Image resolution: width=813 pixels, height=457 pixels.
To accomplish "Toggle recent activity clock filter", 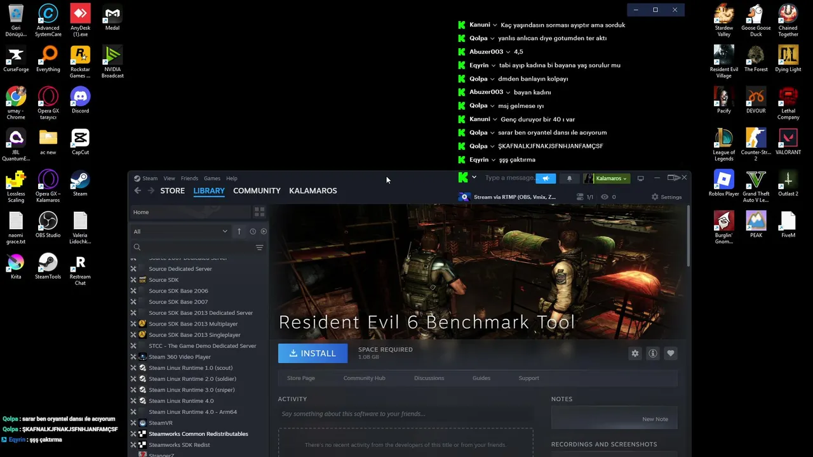I will tap(253, 232).
